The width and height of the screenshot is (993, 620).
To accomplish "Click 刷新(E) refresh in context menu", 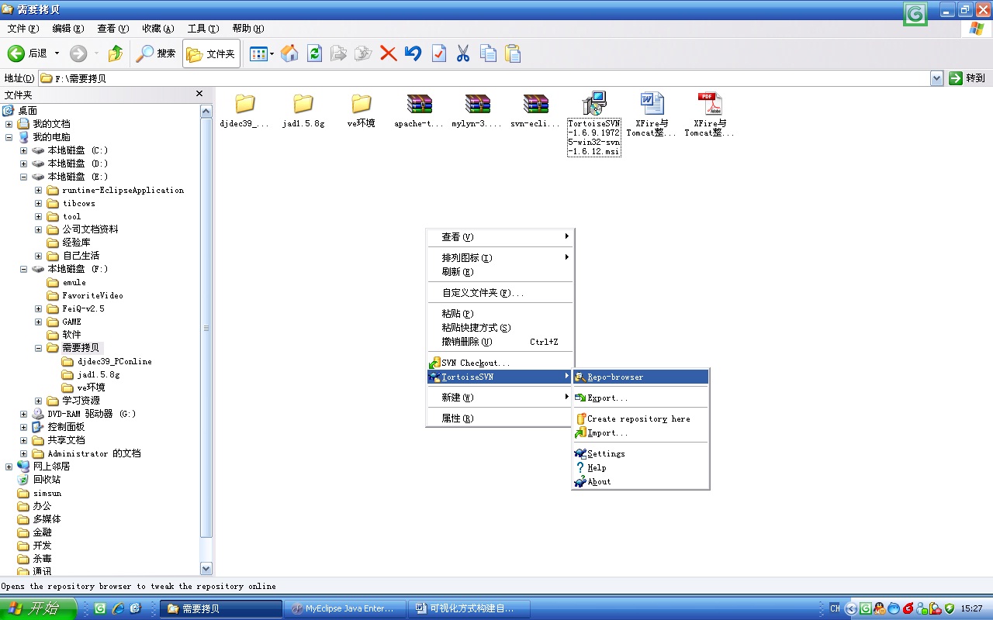I will pos(500,272).
